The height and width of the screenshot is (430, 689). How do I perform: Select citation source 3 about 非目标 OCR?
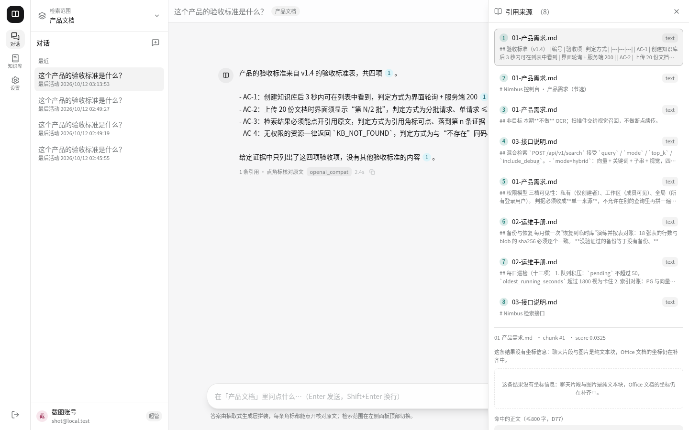(x=589, y=115)
